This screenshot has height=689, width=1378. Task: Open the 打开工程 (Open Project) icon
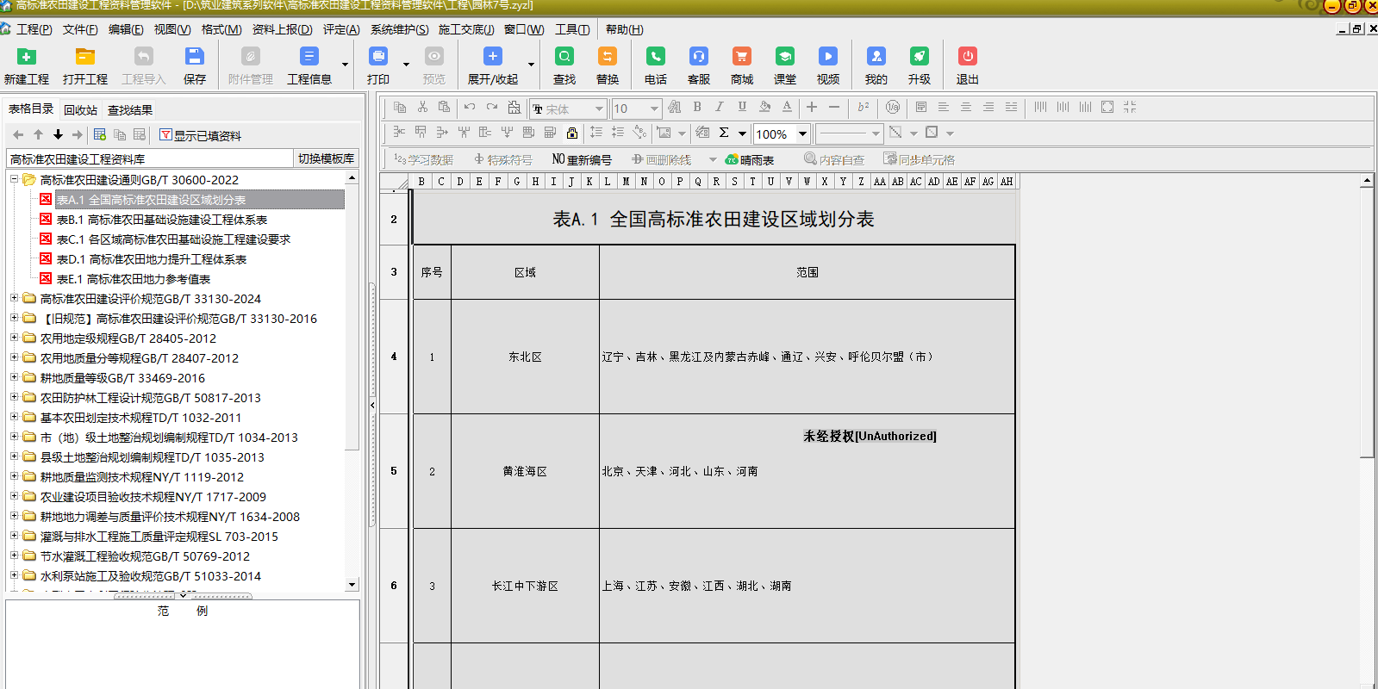pos(84,57)
